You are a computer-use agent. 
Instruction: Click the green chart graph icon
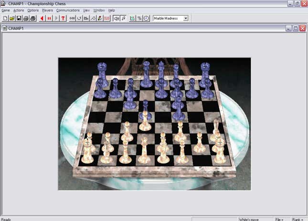pos(132,19)
